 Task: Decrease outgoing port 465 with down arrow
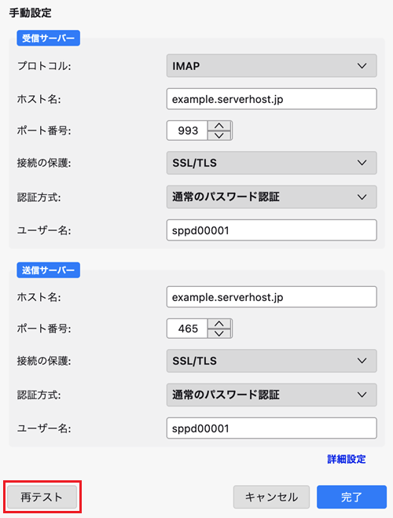[219, 333]
